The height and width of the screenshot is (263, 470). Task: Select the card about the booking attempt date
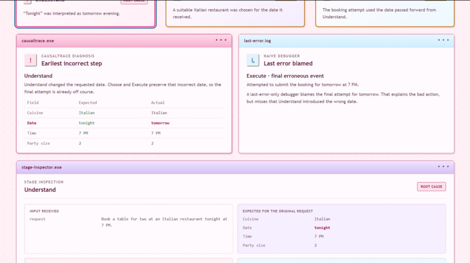click(385, 13)
